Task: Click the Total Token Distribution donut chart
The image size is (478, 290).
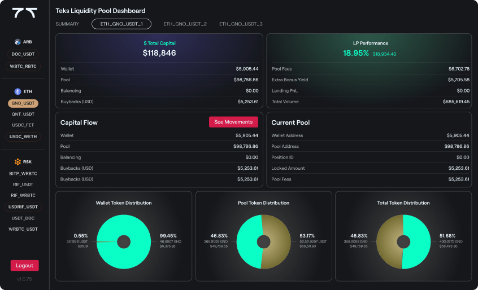Action: tap(403, 241)
